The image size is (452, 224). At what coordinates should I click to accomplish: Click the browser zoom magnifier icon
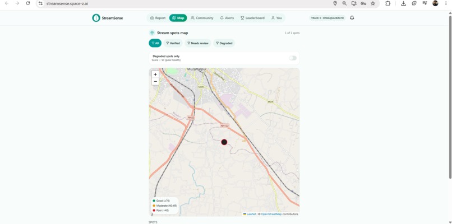coord(344,3)
